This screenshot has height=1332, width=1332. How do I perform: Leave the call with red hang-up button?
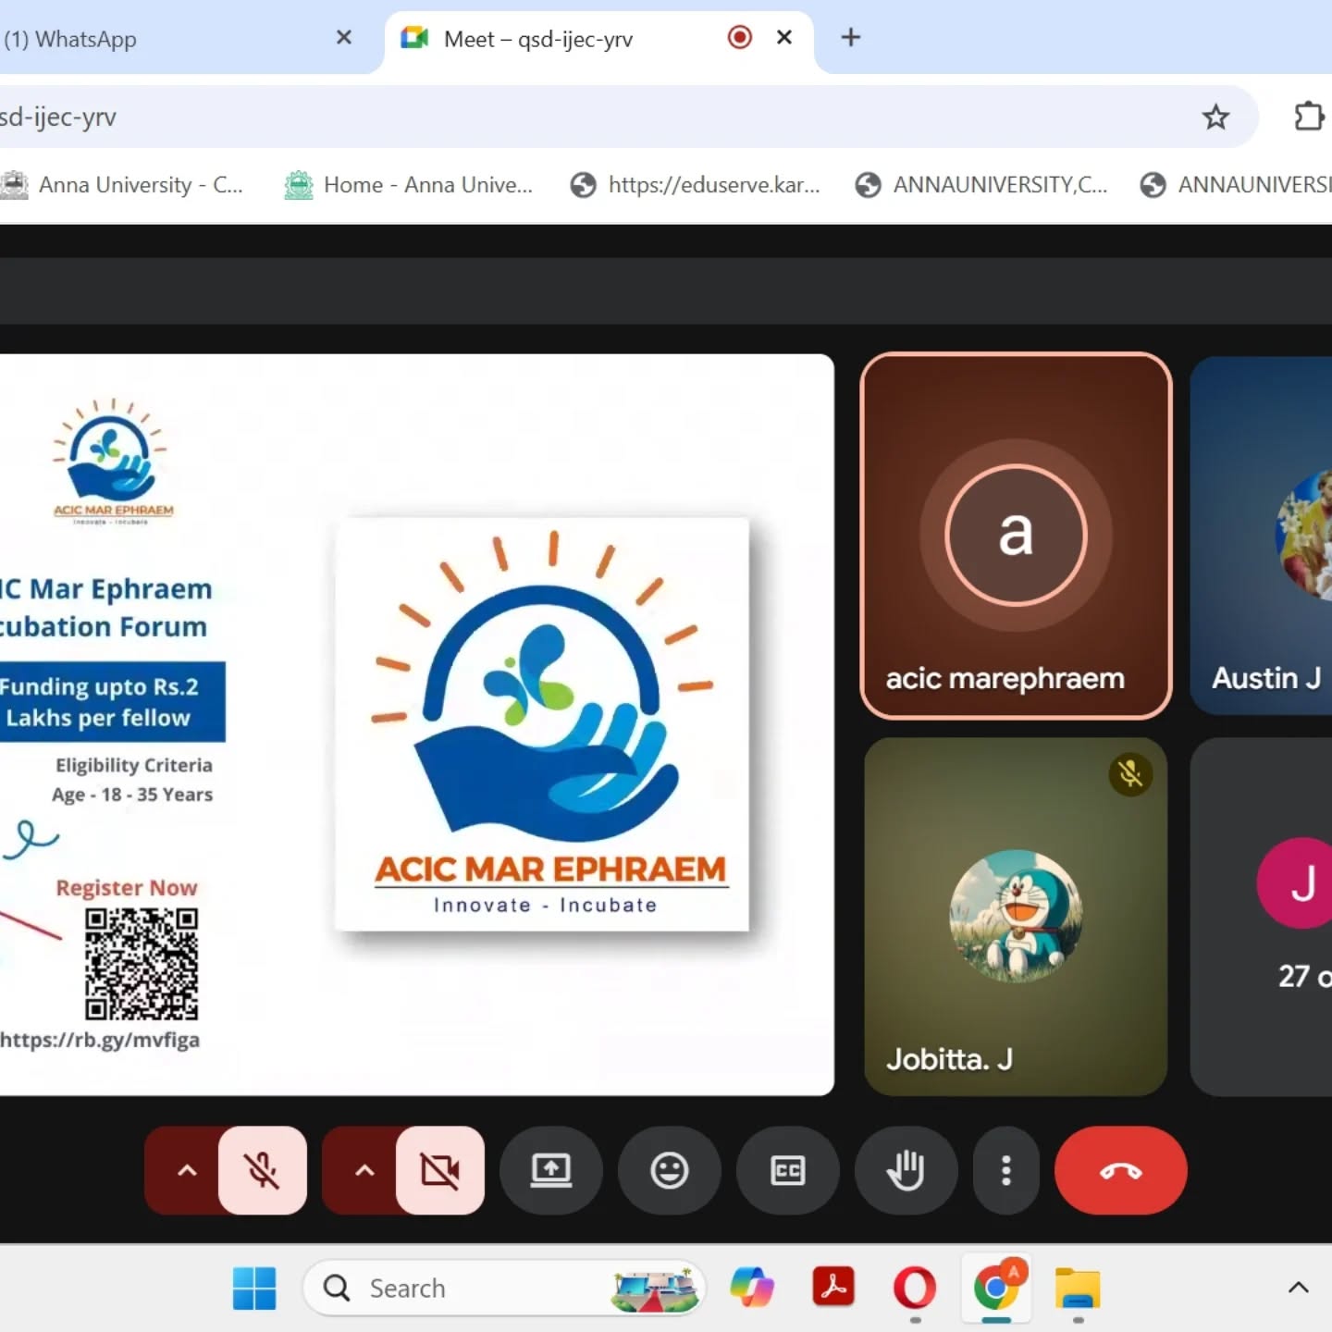click(x=1121, y=1170)
